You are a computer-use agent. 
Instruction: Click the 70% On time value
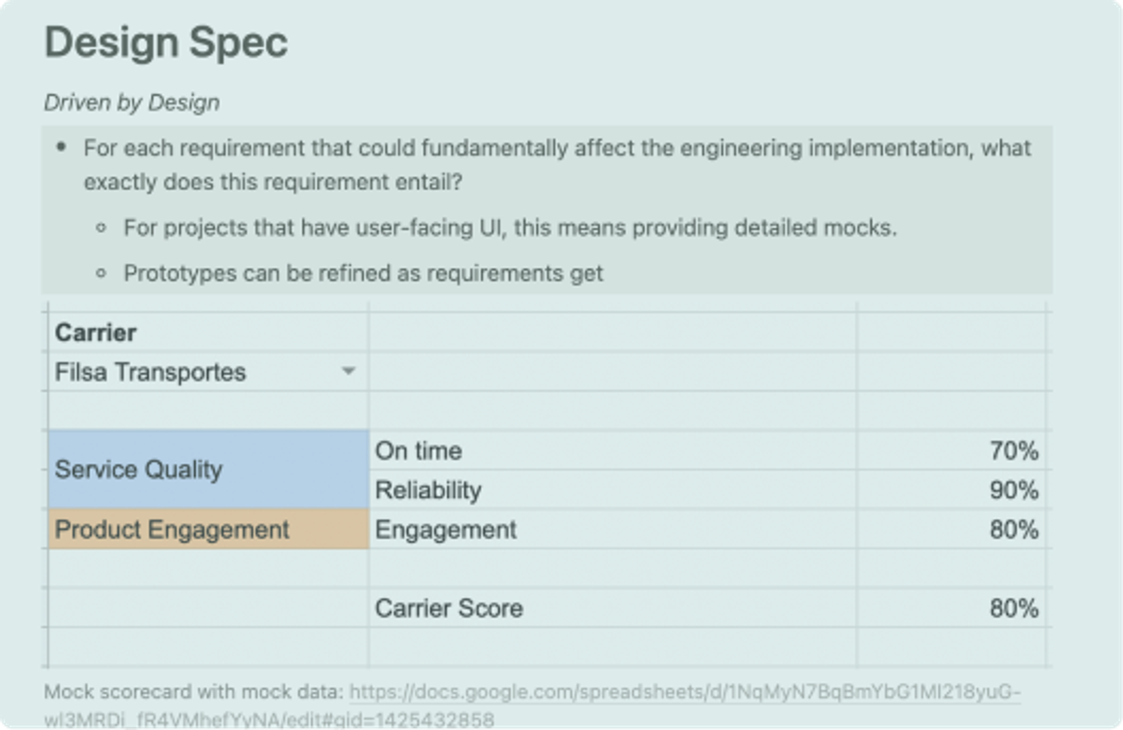tap(1013, 451)
